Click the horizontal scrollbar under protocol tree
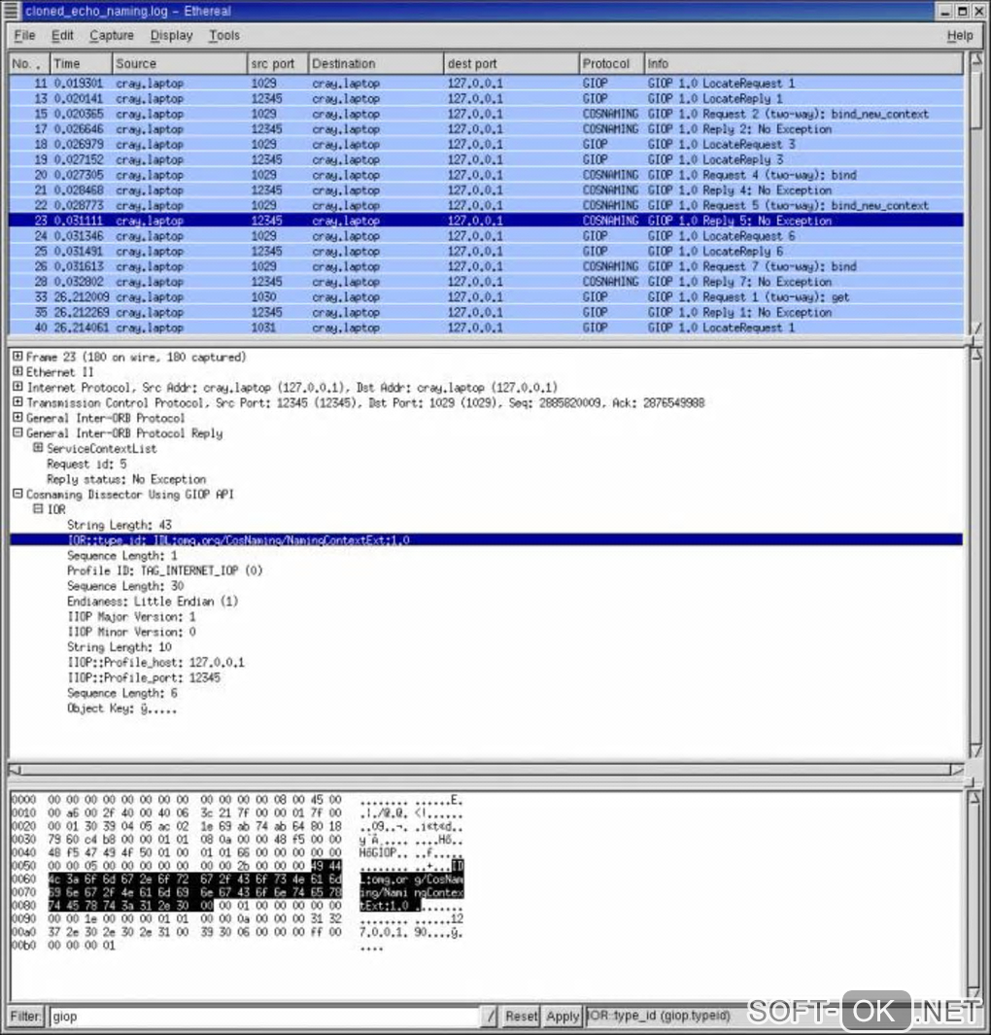The height and width of the screenshot is (1035, 991). click(486, 769)
